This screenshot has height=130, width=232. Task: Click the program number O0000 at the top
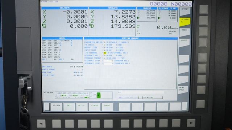[159, 4]
